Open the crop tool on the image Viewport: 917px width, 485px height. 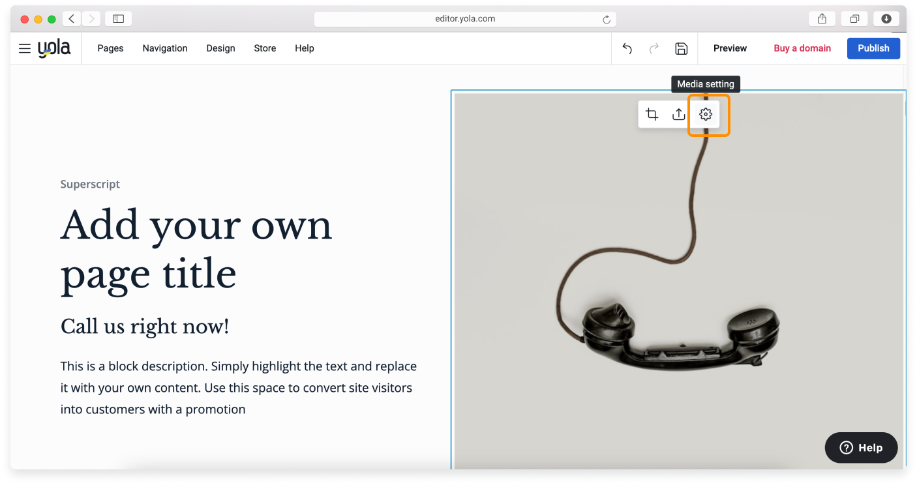pyautogui.click(x=652, y=113)
